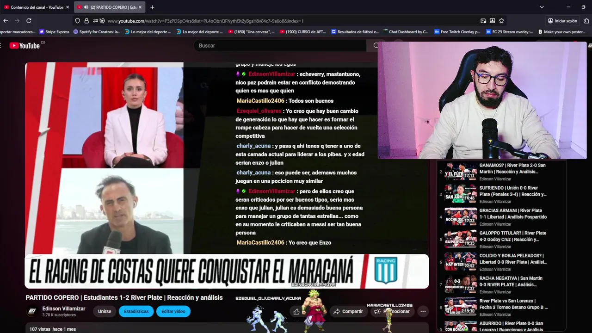Click the 'Iniciar sesión' browser sign-in button
Image resolution: width=592 pixels, height=333 pixels.
pyautogui.click(x=562, y=21)
